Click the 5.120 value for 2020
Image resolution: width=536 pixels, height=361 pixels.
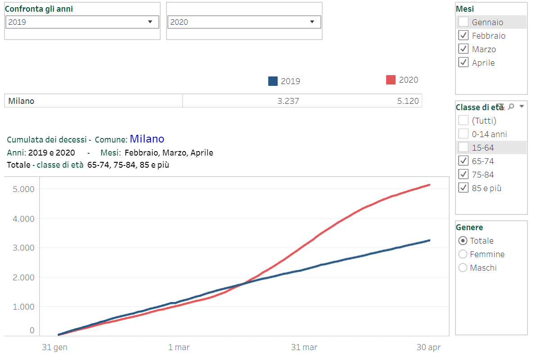[x=408, y=101]
